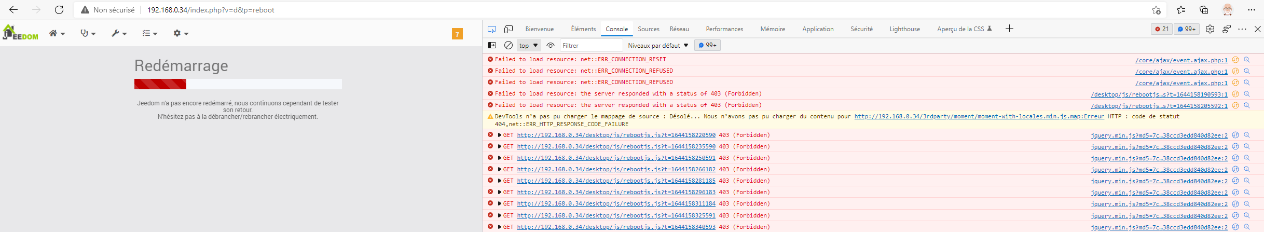Viewport: 1264px width, 232px height.
Task: Refresh the browser page
Action: (59, 10)
